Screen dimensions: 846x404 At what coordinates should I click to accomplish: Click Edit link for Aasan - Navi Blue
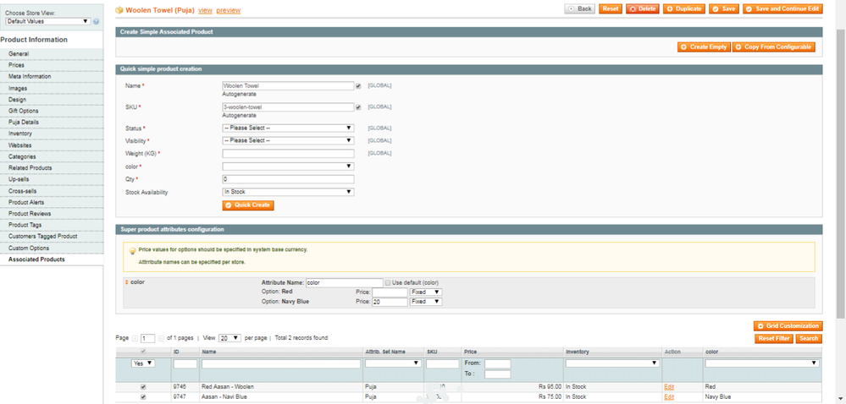[x=669, y=396]
